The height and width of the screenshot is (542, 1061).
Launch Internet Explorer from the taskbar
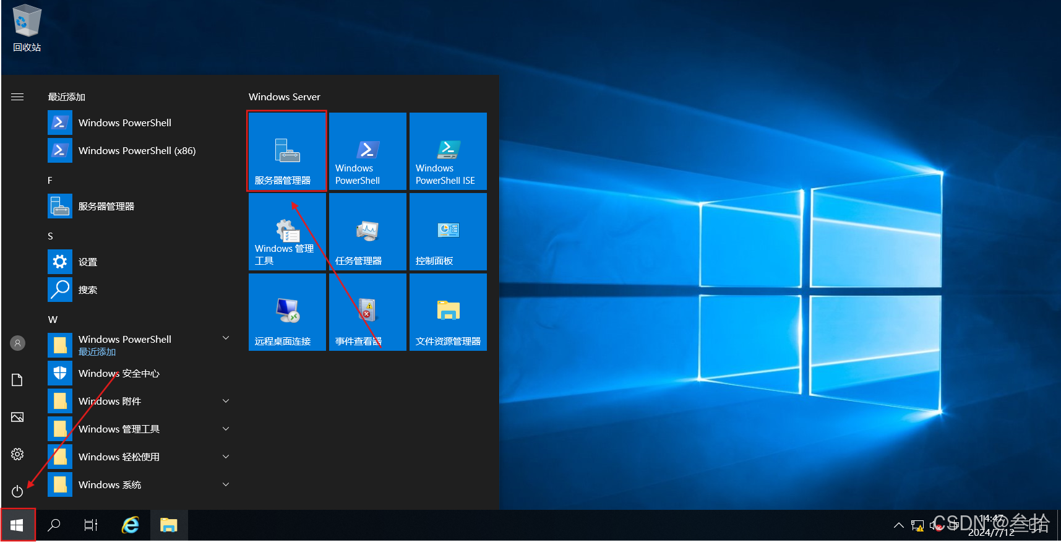131,525
